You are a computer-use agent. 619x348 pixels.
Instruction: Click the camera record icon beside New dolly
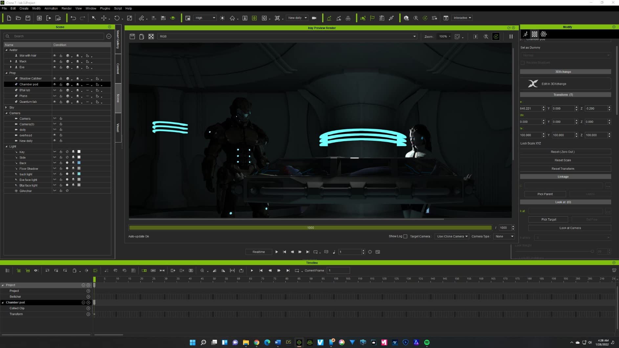click(x=314, y=18)
